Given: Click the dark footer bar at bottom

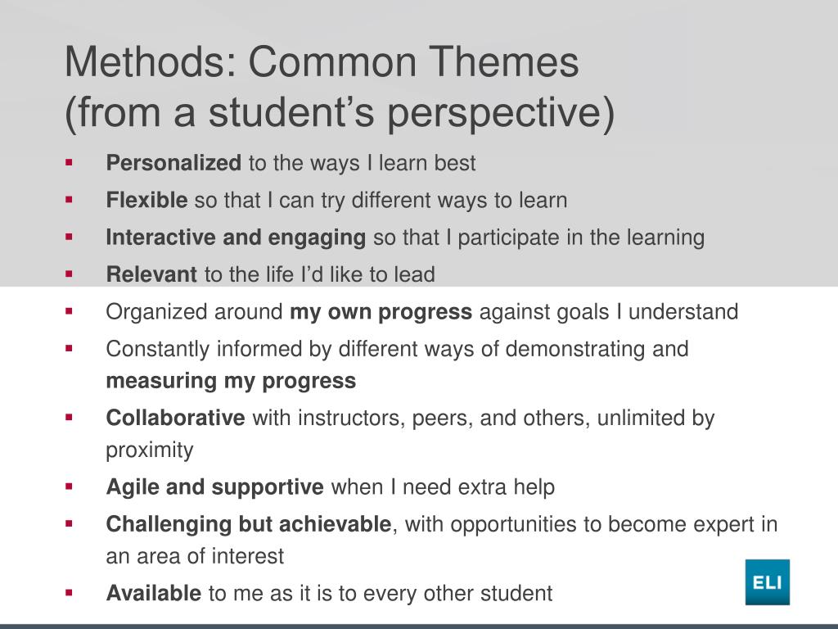Looking at the screenshot, I should 419,627.
